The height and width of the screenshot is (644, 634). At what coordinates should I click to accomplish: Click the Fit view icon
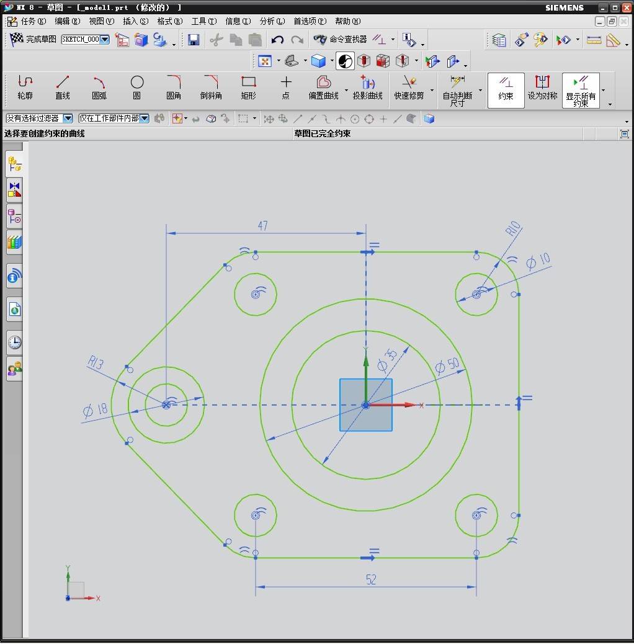coord(265,61)
